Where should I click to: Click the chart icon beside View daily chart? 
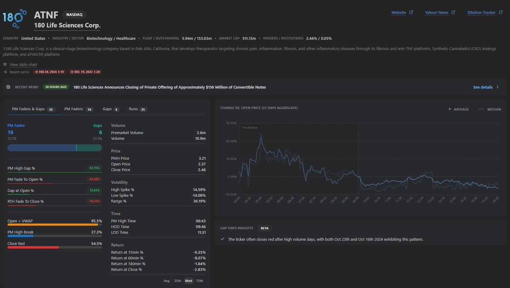pos(5,65)
